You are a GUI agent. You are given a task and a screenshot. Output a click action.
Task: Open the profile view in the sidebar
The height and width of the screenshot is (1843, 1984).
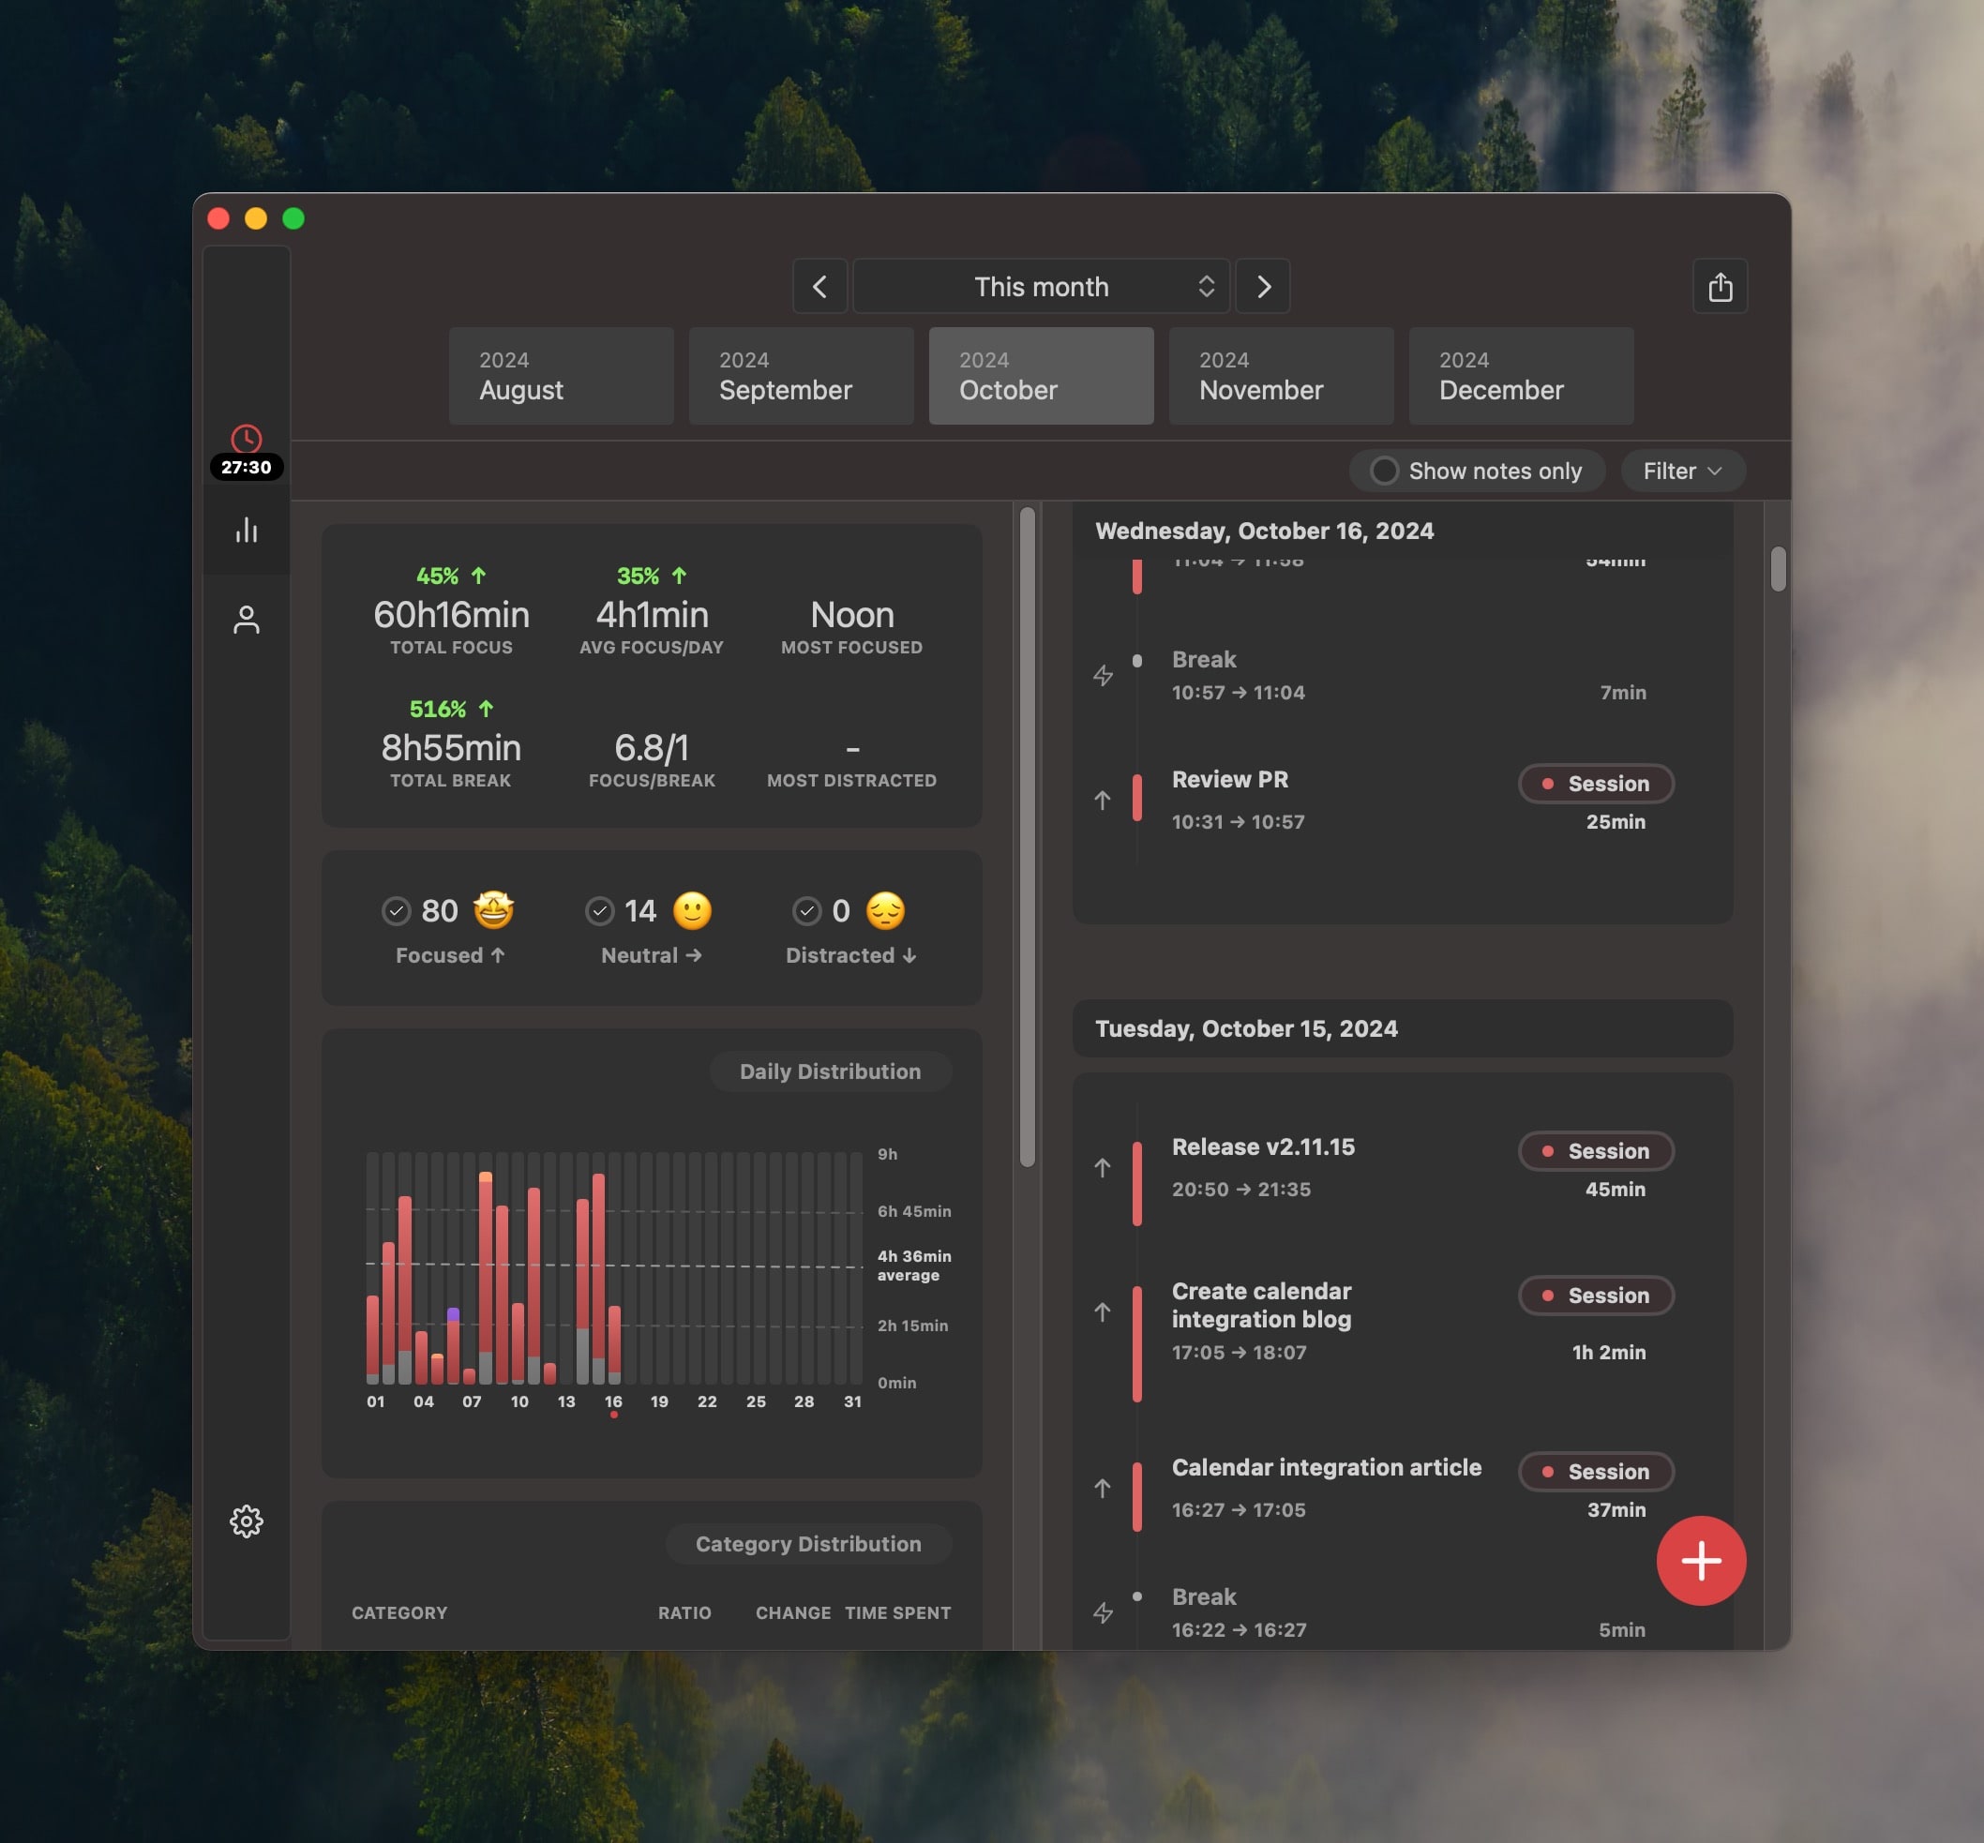click(x=247, y=620)
